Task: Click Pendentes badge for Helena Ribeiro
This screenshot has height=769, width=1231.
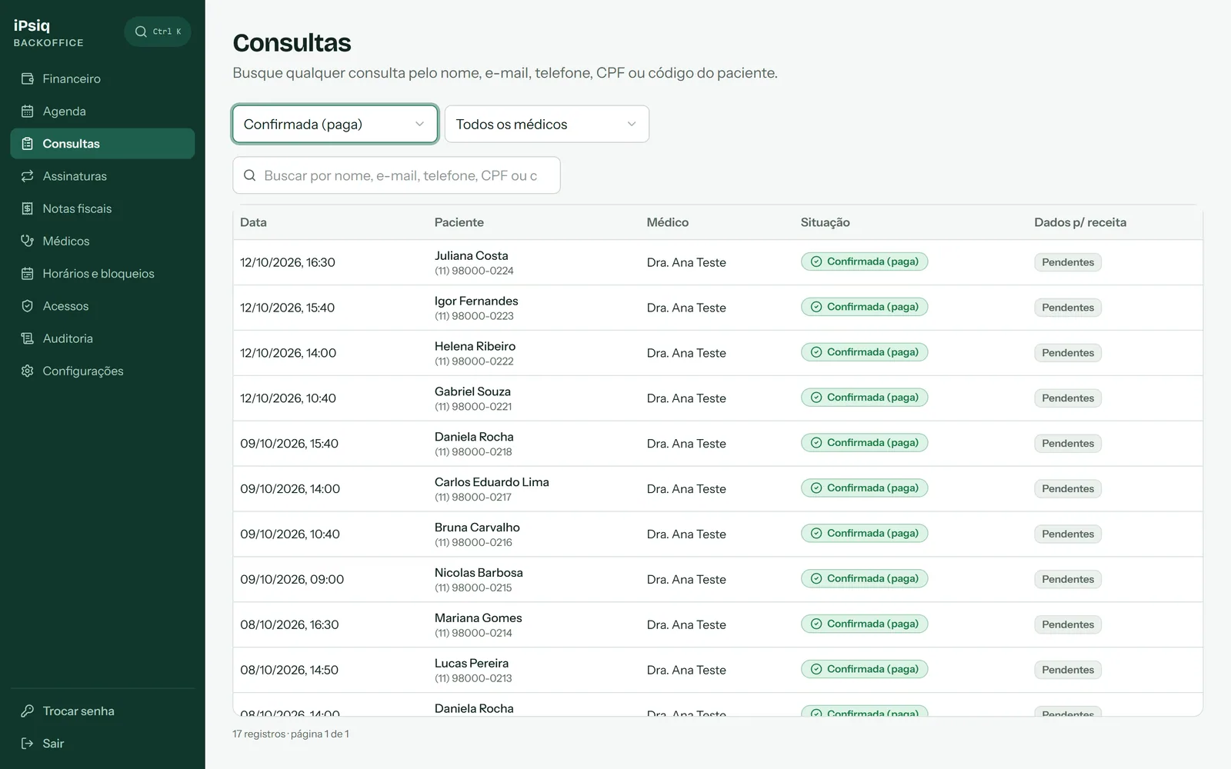Action: 1068,353
